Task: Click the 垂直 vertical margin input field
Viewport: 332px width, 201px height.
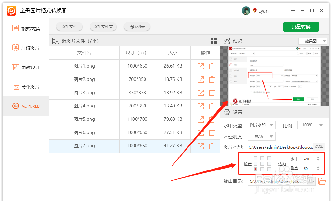Action: click(308, 168)
